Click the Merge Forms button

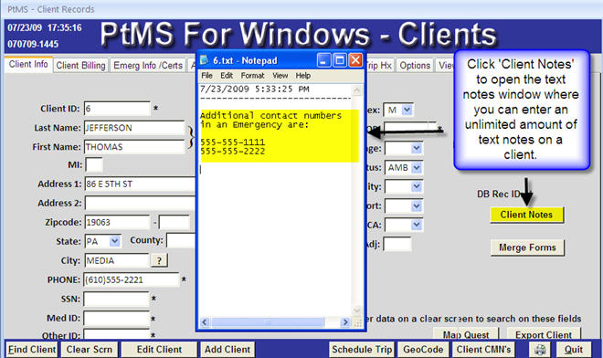527,247
